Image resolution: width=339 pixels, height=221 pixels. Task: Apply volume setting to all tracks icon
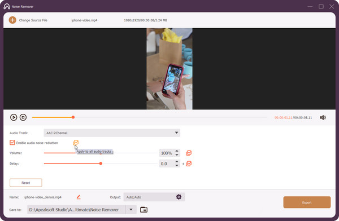[189, 153]
